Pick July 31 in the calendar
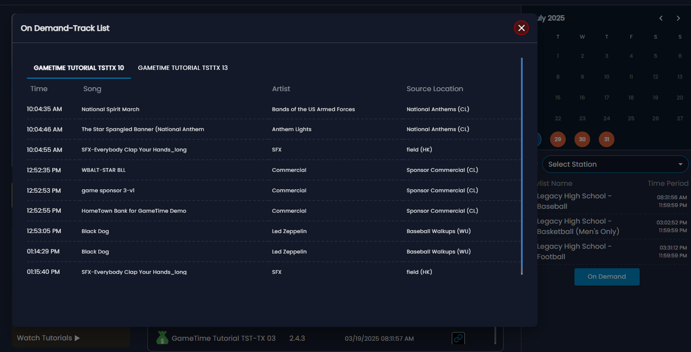 click(x=606, y=139)
